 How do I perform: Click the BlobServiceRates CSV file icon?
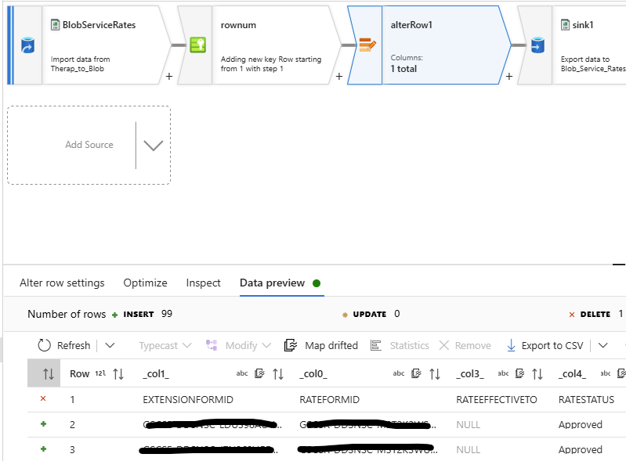click(x=55, y=25)
